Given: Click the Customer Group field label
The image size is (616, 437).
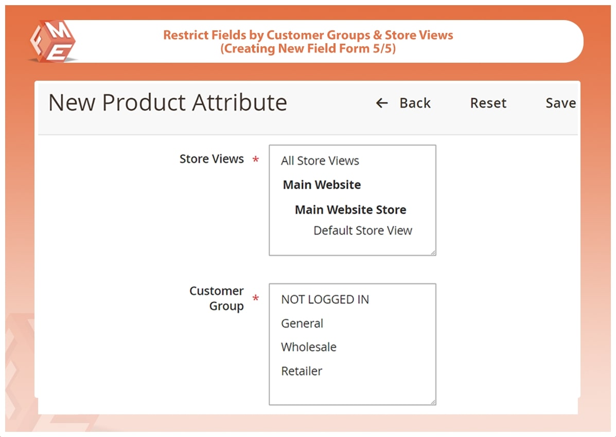Looking at the screenshot, I should (217, 299).
